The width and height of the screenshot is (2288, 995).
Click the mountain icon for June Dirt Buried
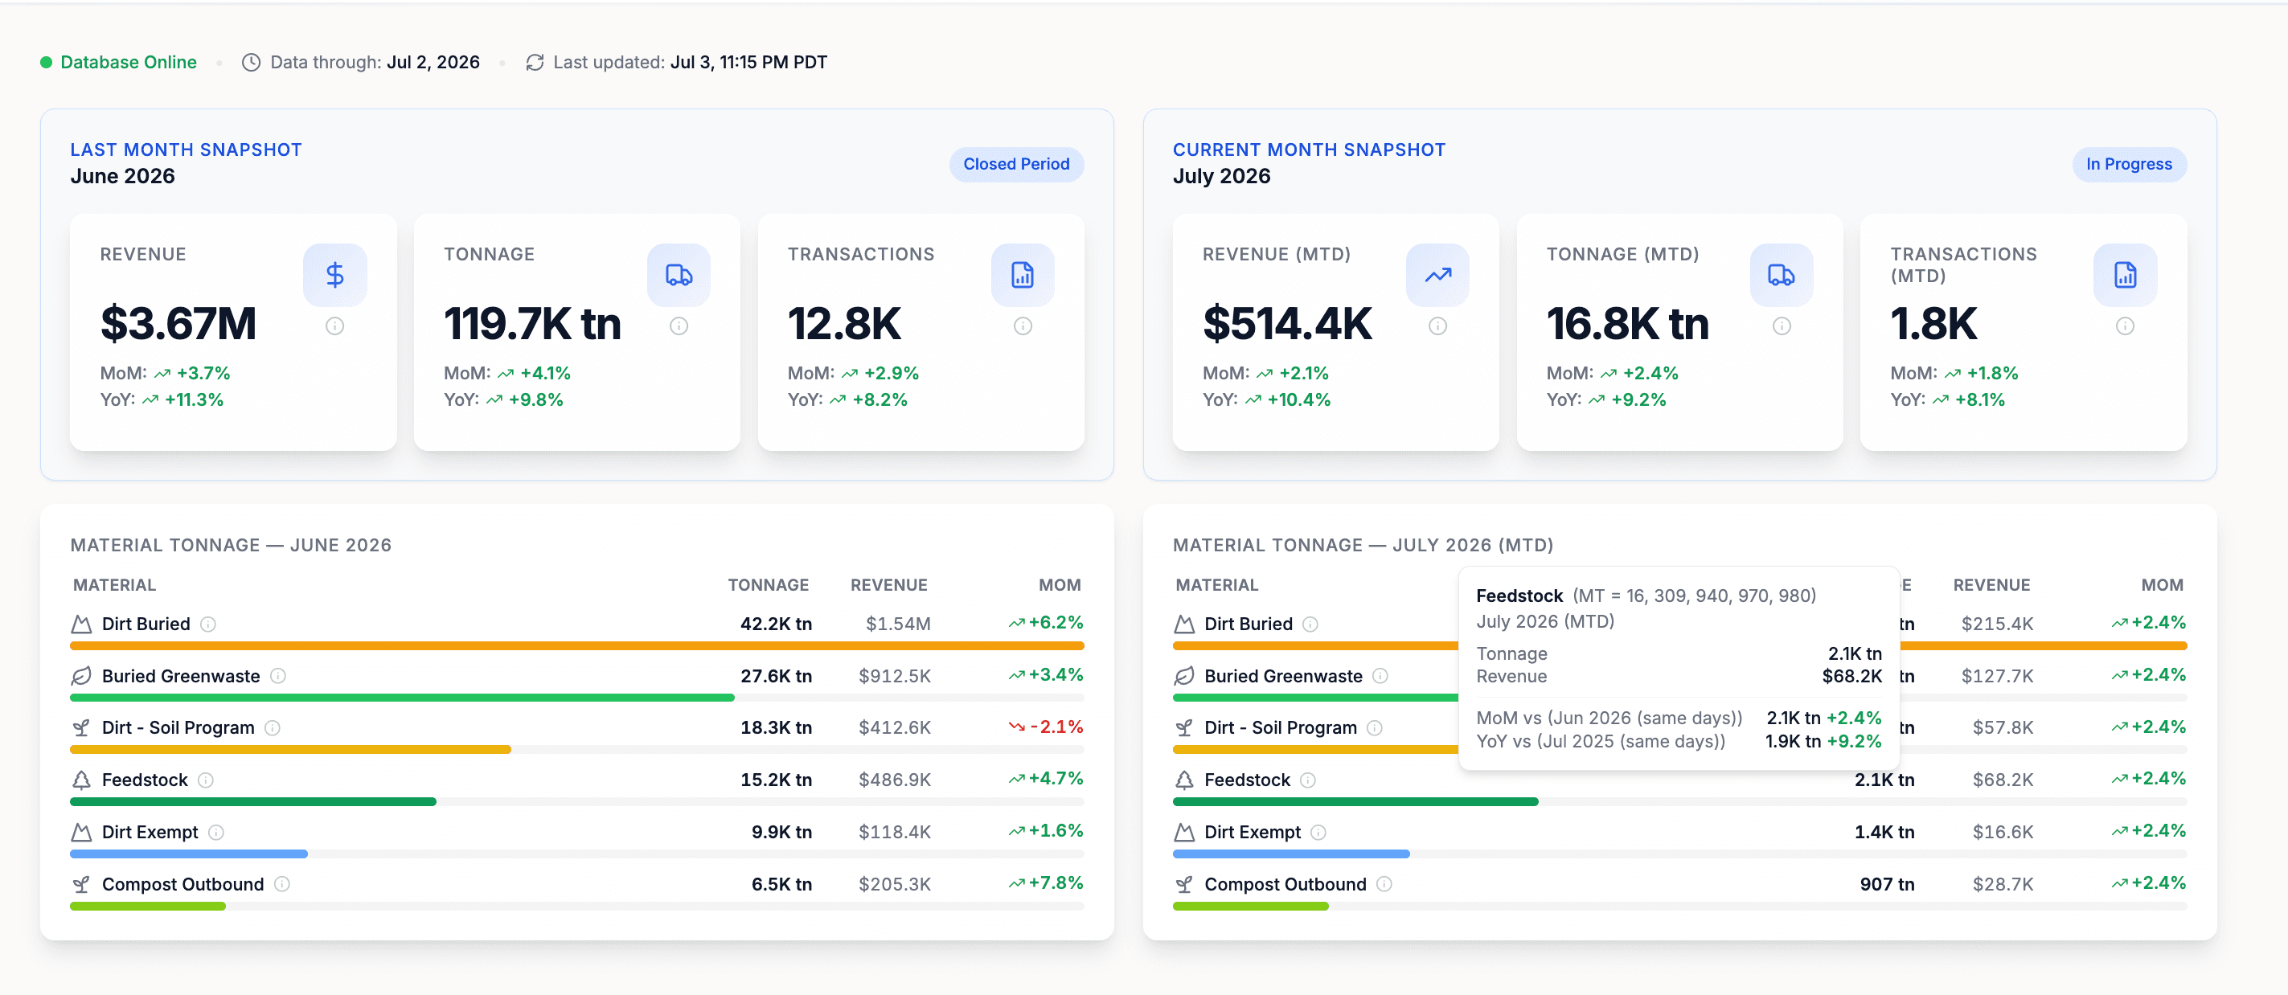click(x=82, y=624)
